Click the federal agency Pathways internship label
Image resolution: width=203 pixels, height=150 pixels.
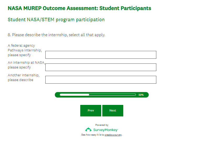coord(25,50)
